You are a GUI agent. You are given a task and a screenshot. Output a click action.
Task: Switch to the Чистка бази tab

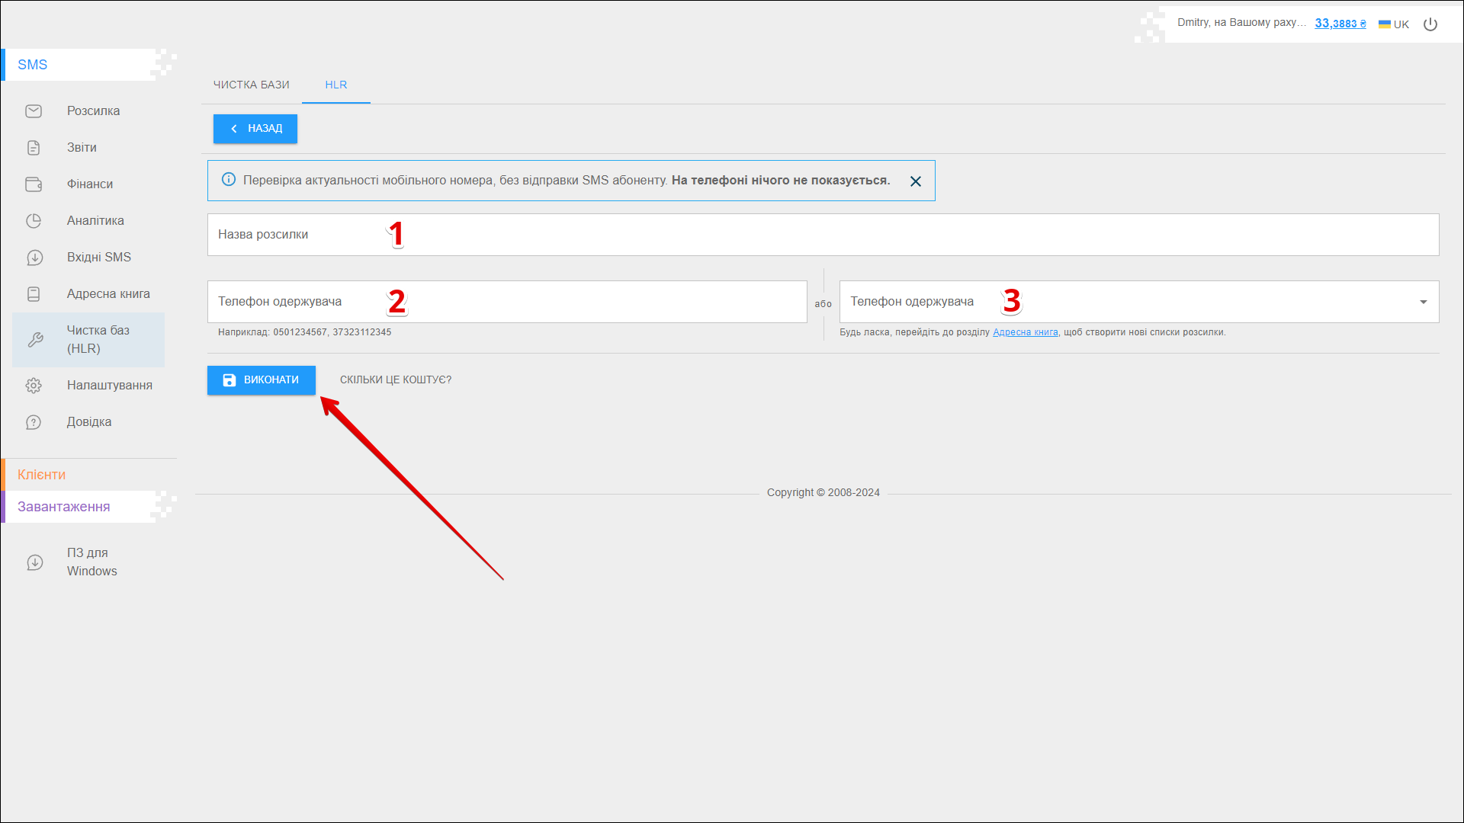pos(251,85)
